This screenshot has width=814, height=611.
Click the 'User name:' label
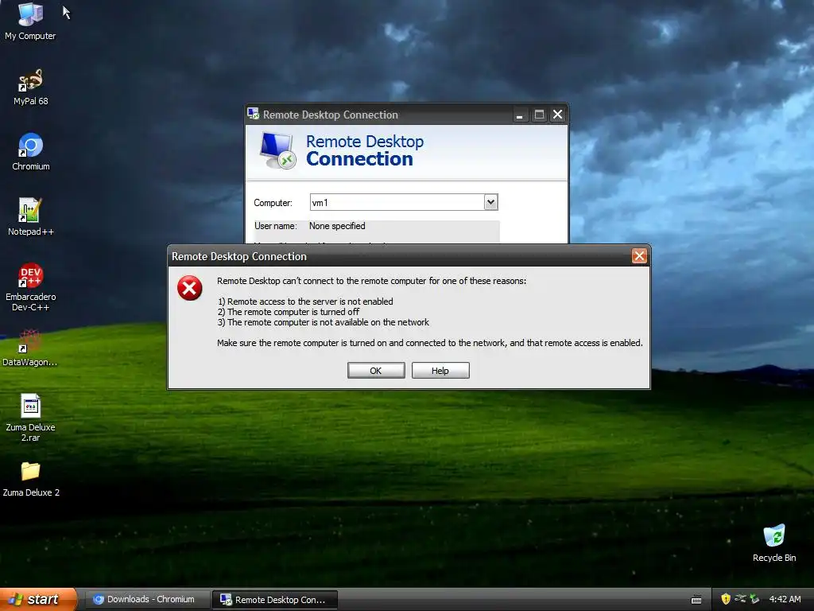pos(276,226)
